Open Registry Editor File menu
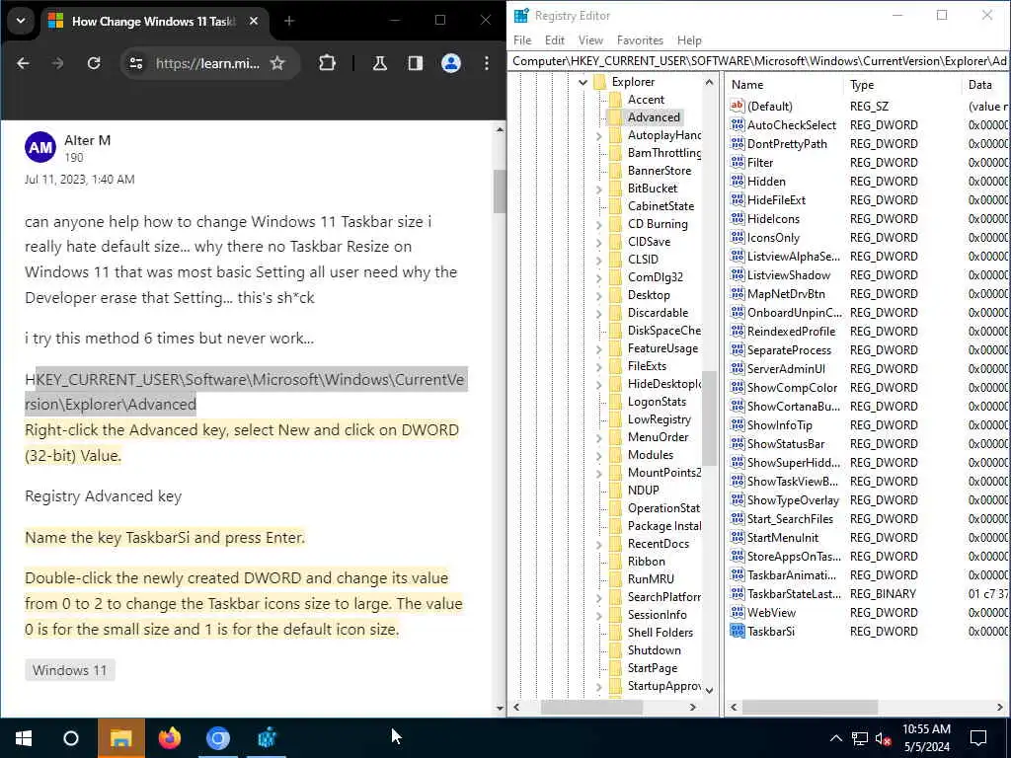Viewport: 1011px width, 758px height. pos(522,39)
